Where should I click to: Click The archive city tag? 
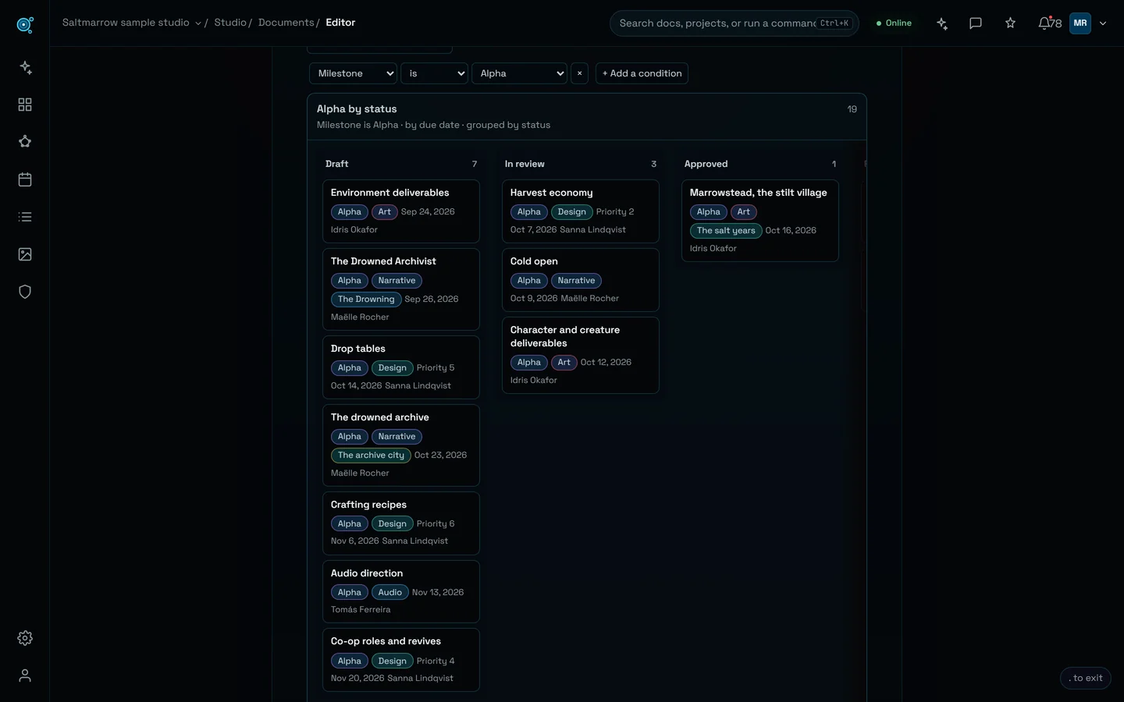tap(371, 455)
